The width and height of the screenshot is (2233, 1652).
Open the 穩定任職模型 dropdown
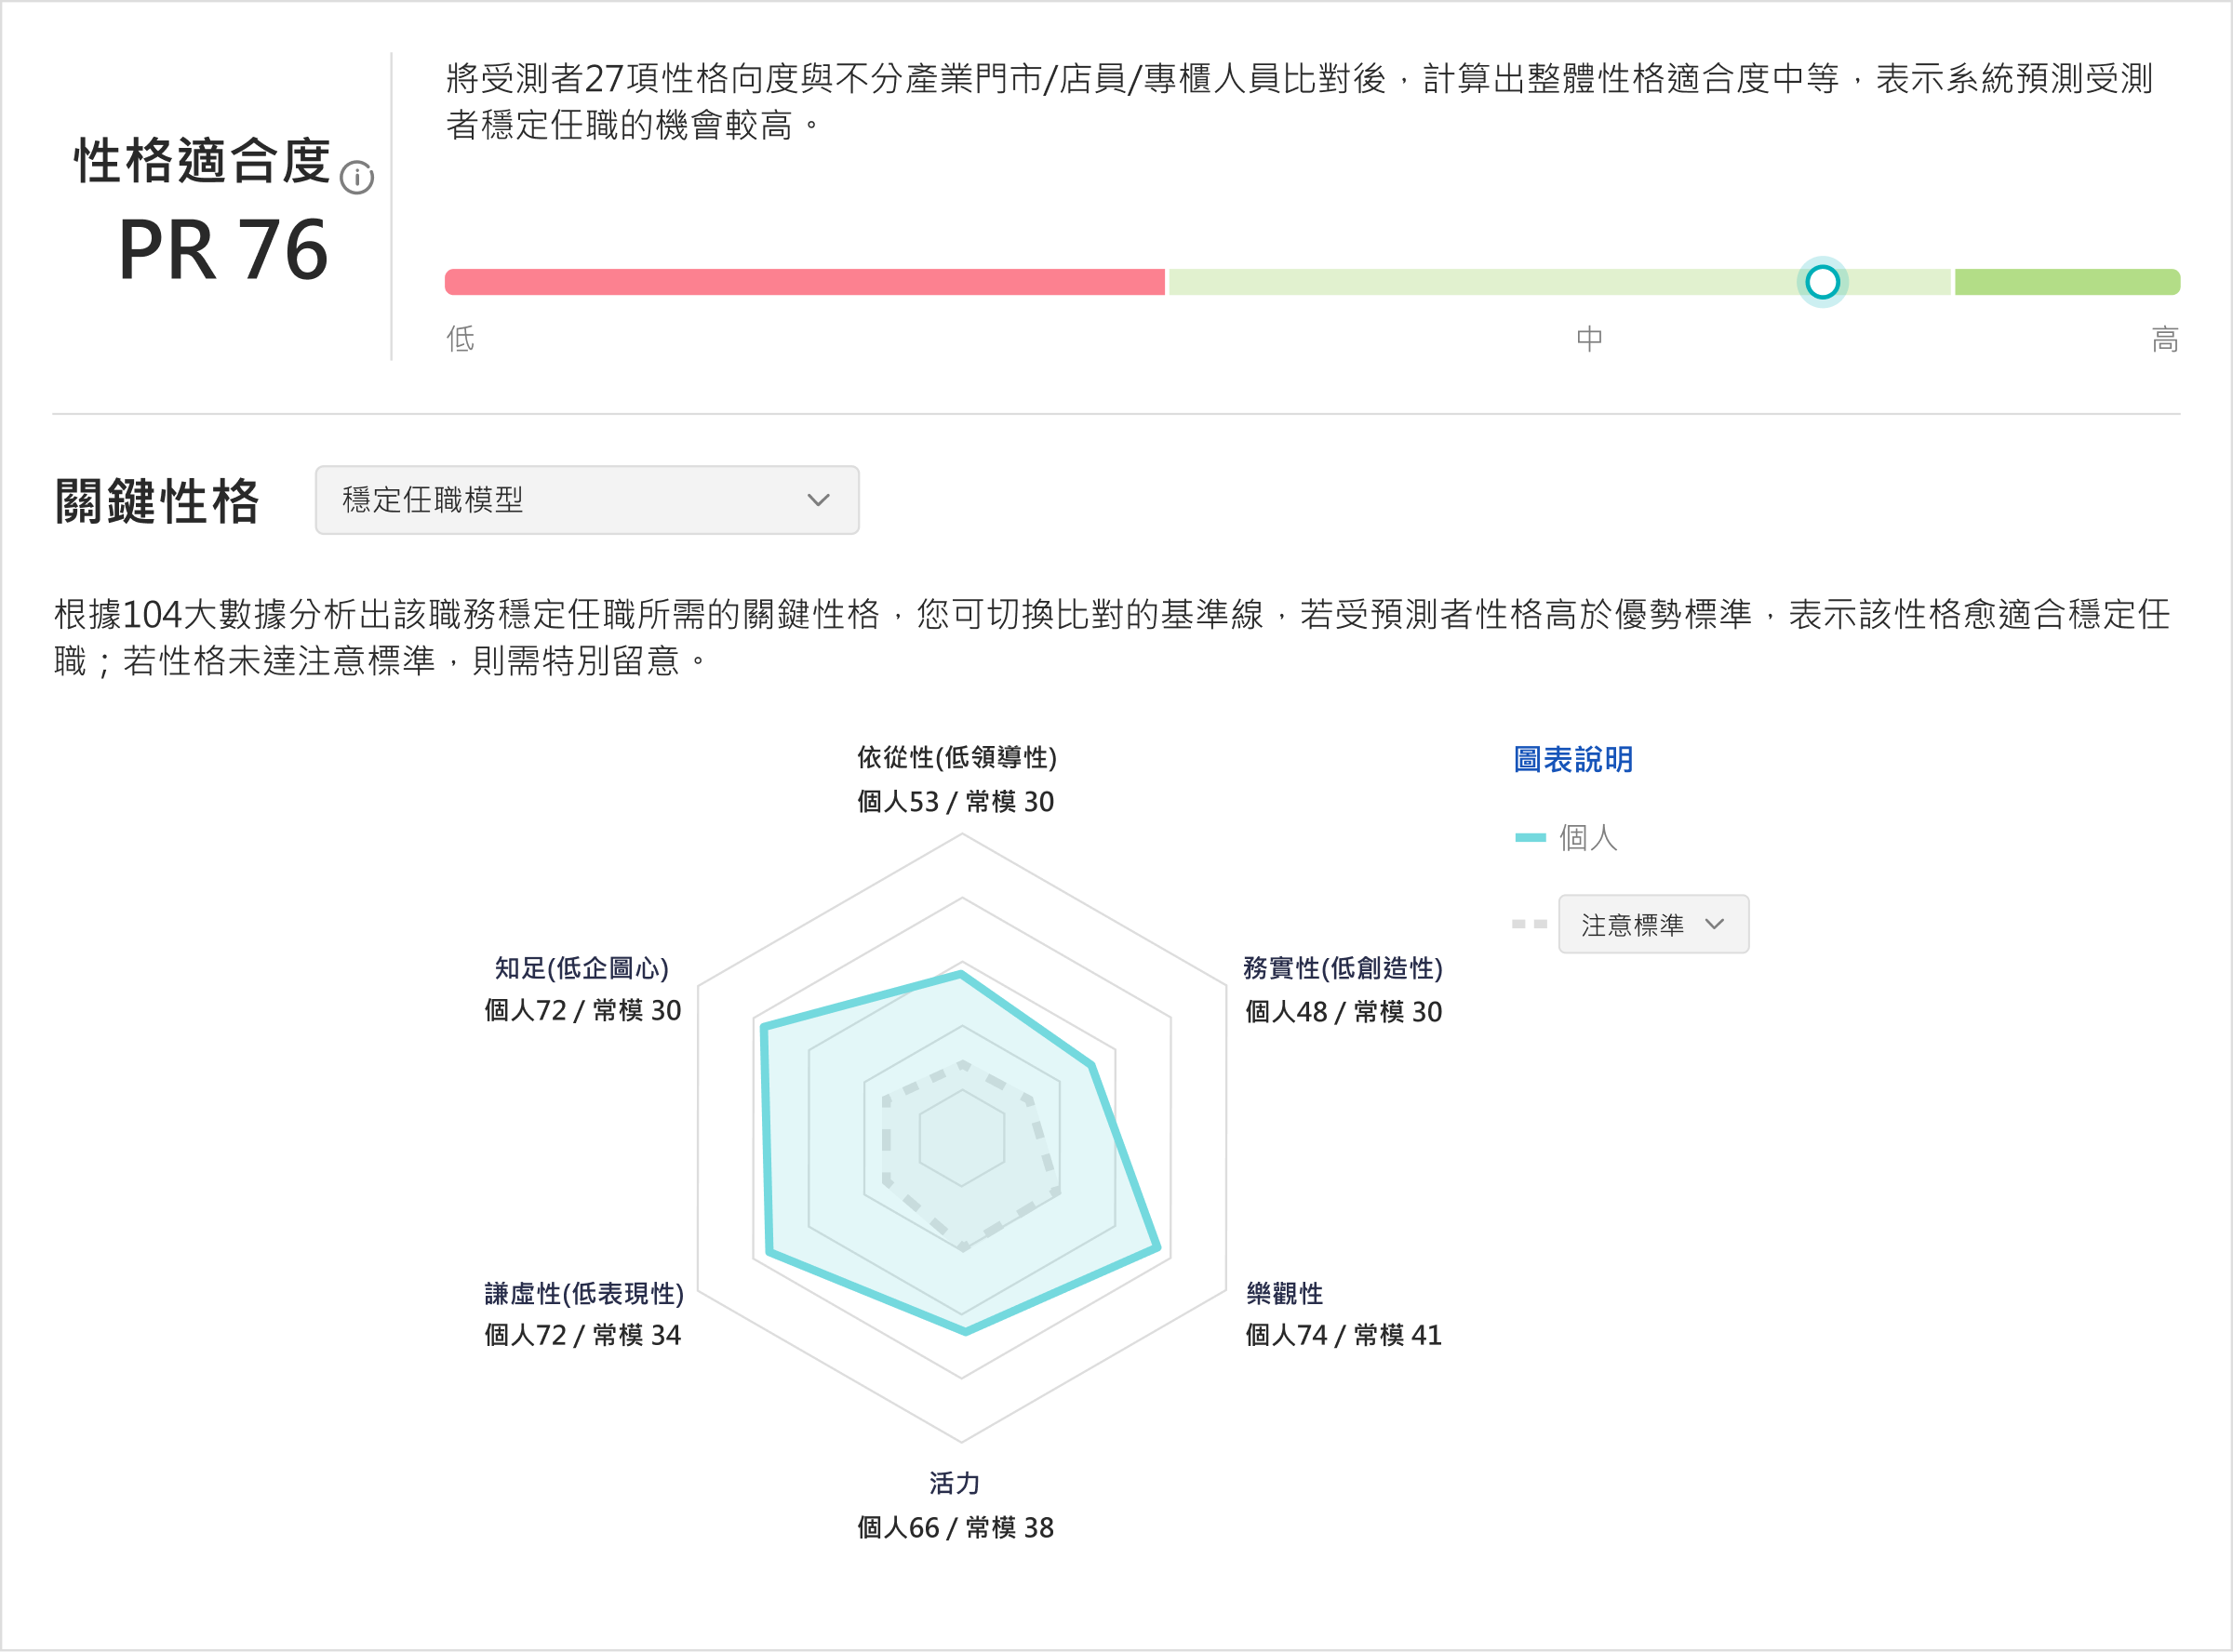click(587, 500)
